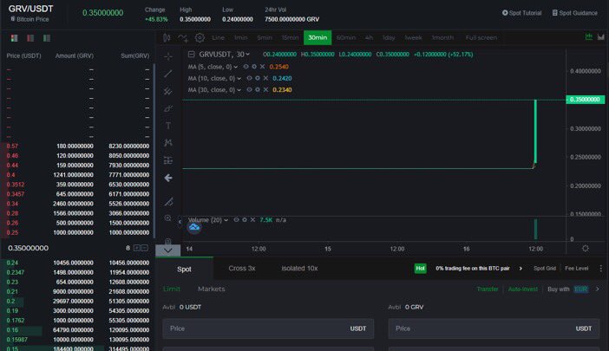609x351 pixels.
Task: Select the Text annotation tool
Action: pyautogui.click(x=167, y=126)
